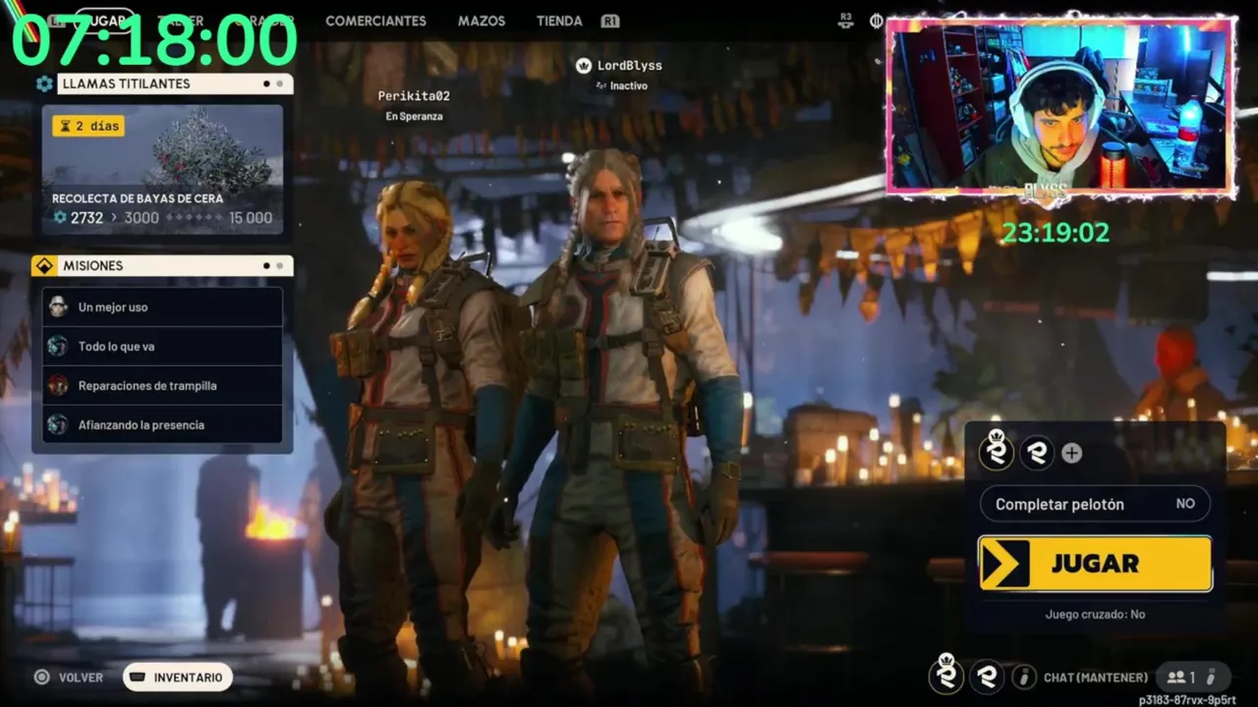The height and width of the screenshot is (707, 1258).
Task: Toggle Completar pelotón setting
Action: click(1095, 504)
